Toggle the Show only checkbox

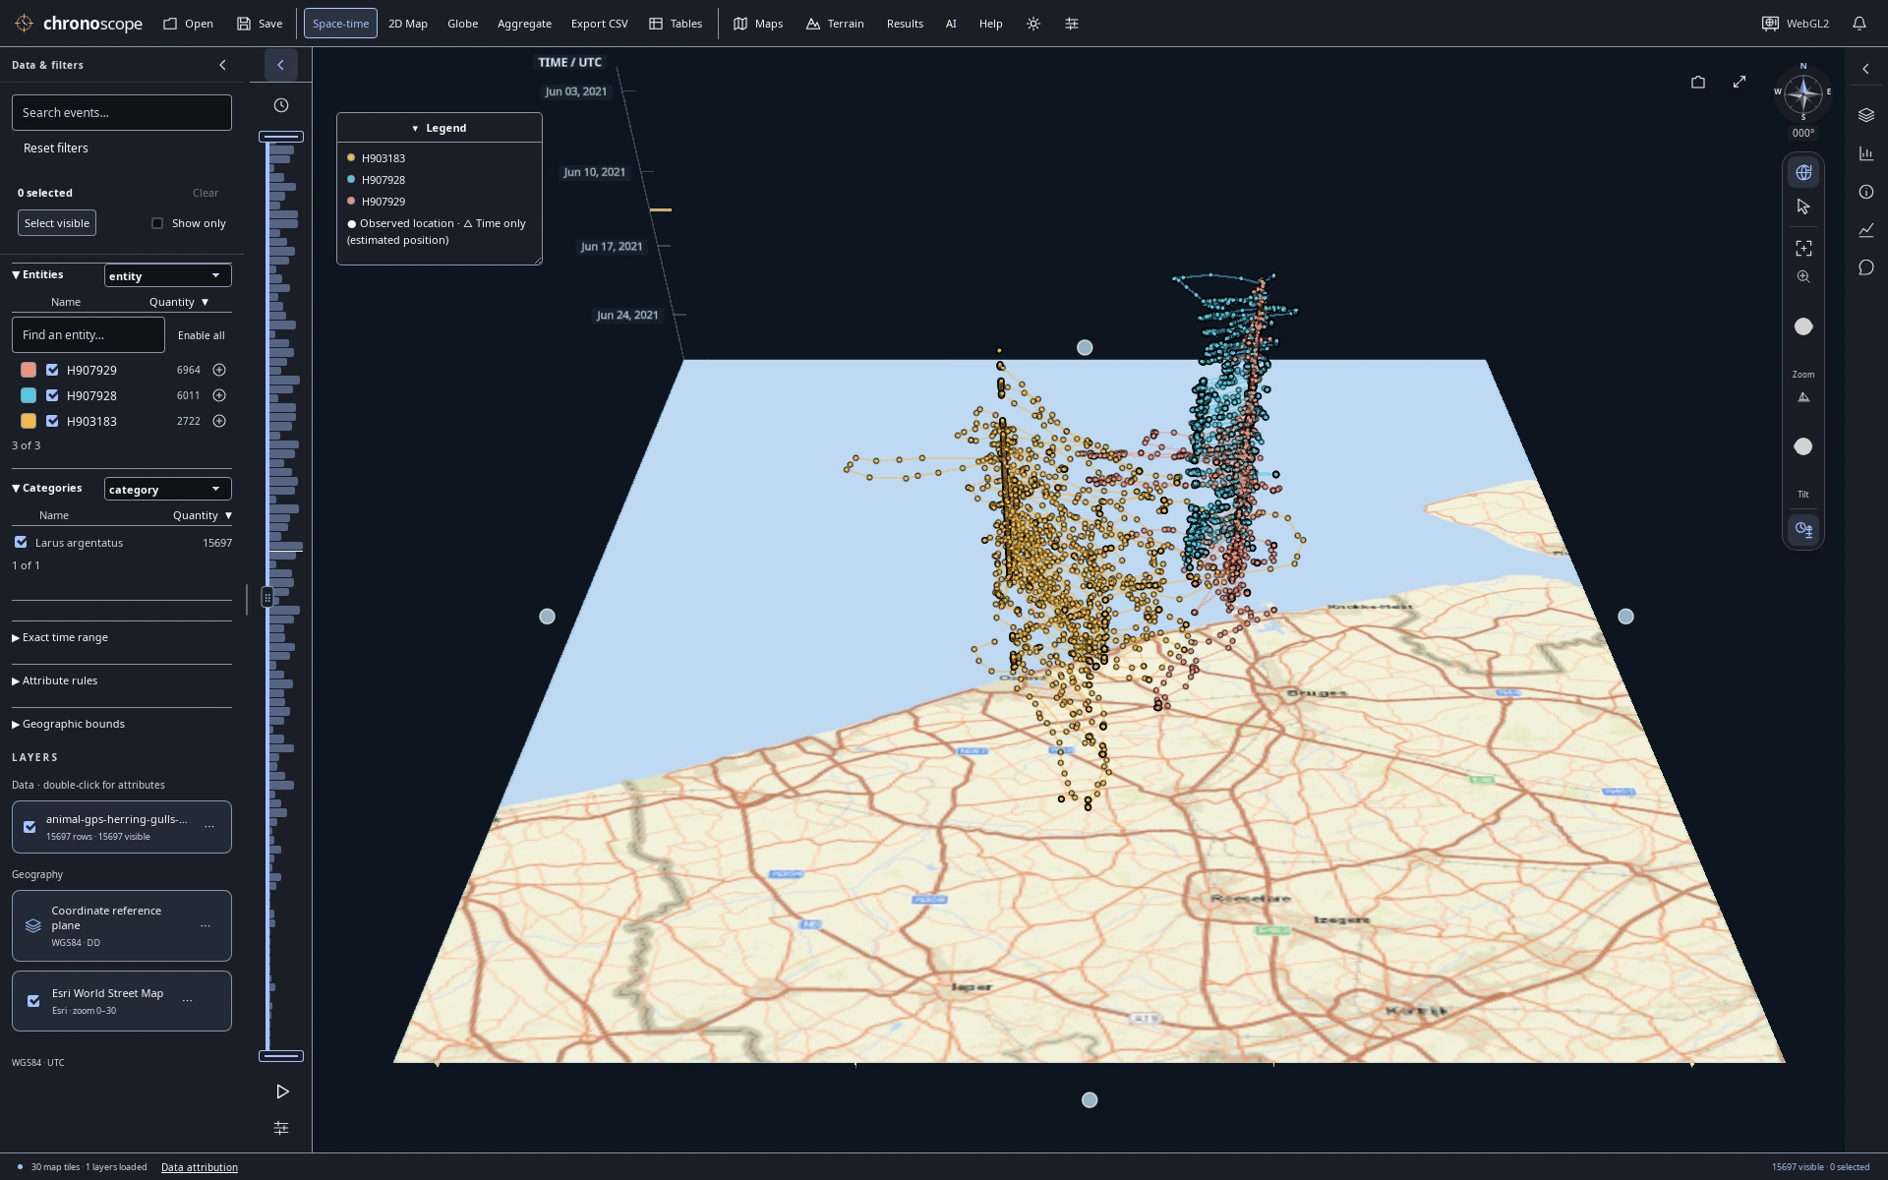(157, 223)
